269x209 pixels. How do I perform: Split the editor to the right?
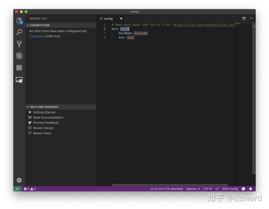pyautogui.click(x=244, y=19)
